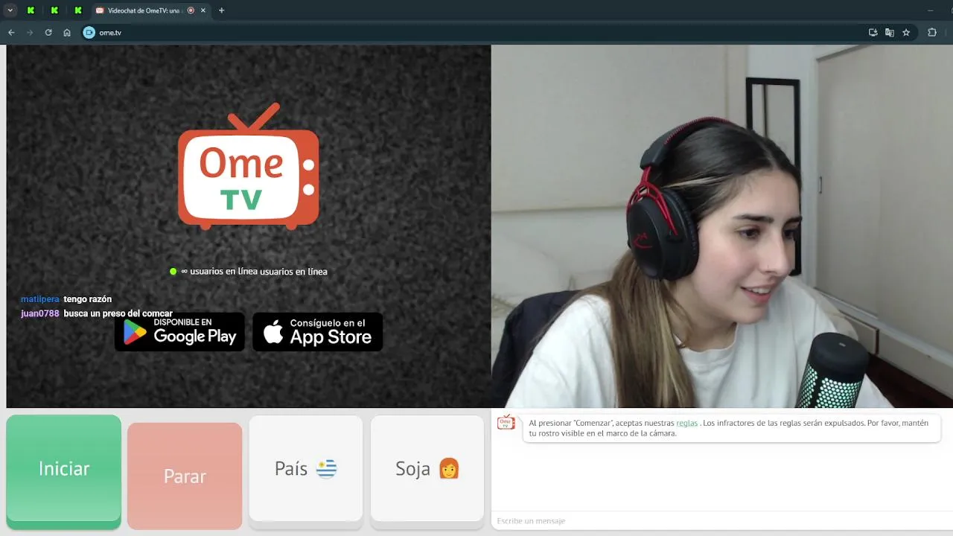Click the OmeTV avatar in chat message
The height and width of the screenshot is (536, 953).
(x=506, y=422)
